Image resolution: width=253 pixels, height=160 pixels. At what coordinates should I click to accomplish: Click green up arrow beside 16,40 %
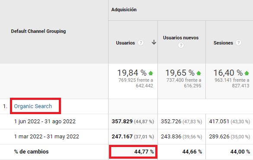(247, 73)
